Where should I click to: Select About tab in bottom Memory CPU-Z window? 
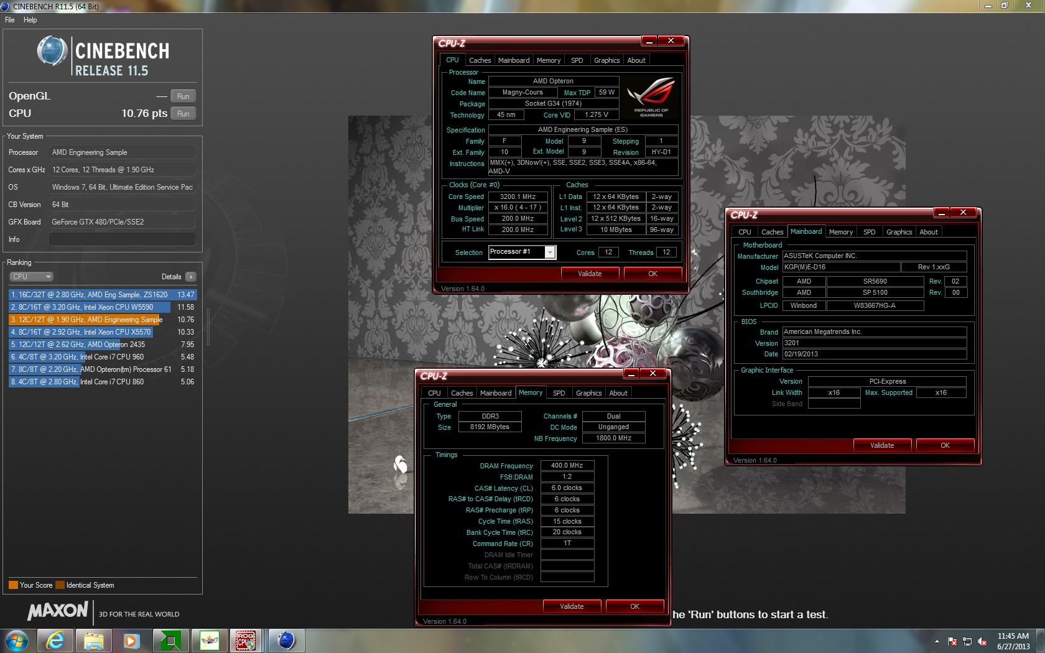tap(618, 393)
